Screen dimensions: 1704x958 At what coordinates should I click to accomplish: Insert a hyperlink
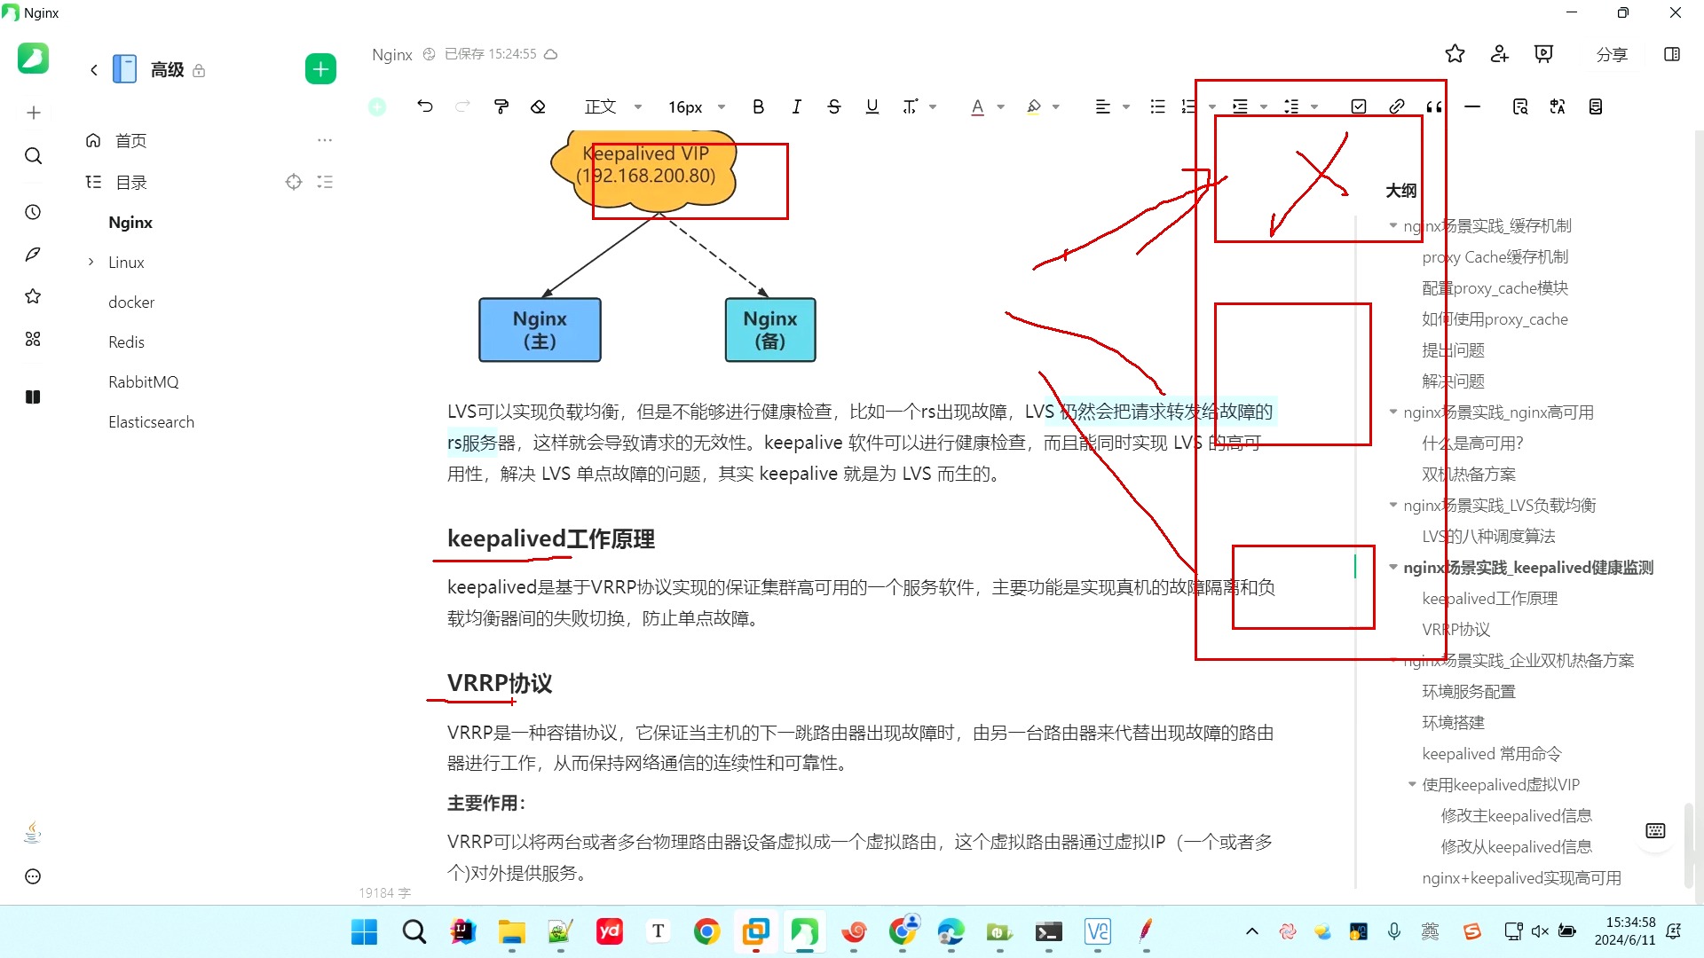[1397, 106]
